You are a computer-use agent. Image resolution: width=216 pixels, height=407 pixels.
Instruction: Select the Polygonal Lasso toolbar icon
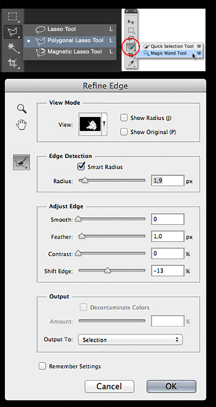coord(12,31)
